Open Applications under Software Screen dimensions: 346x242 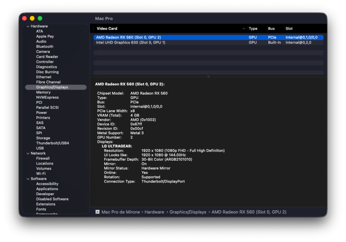tap(47, 189)
